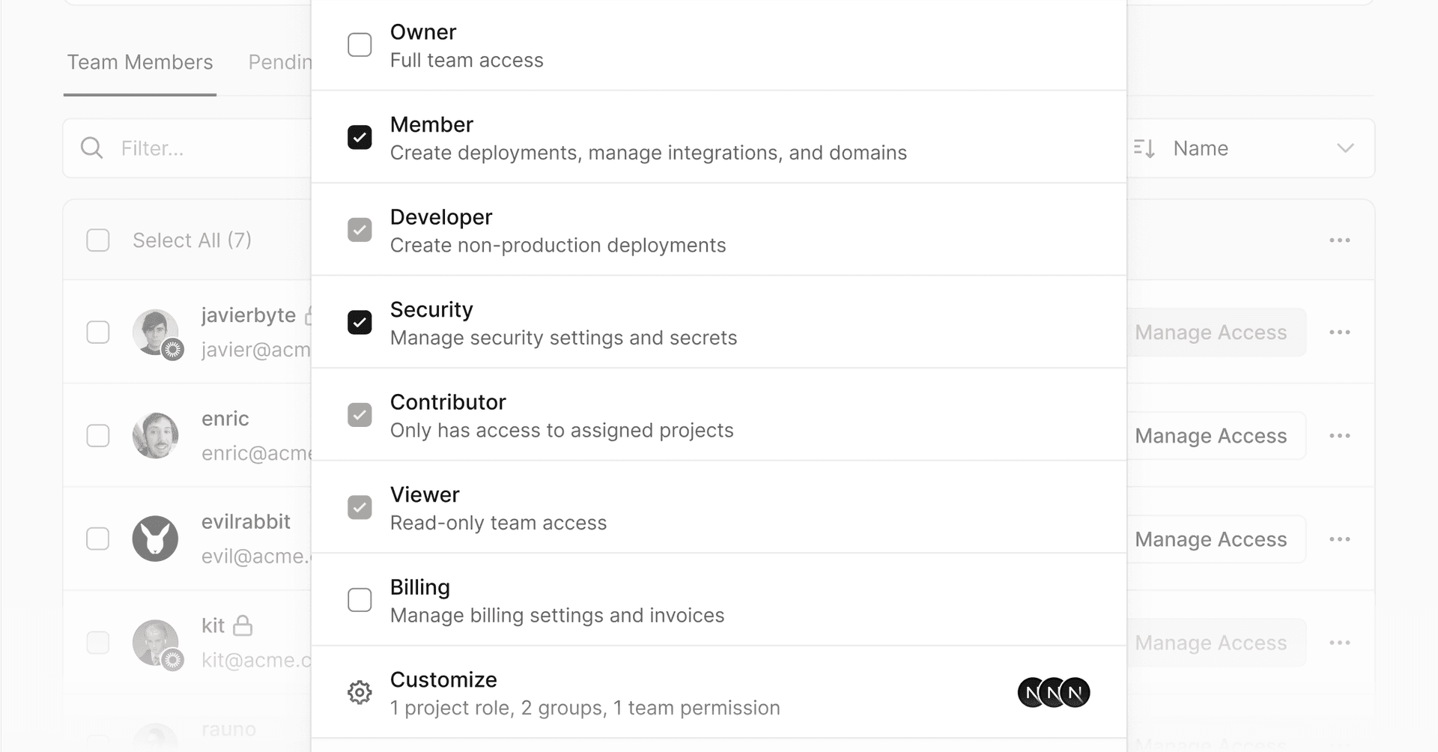Click the overlapping N avatars in Customize
1438x752 pixels.
coord(1053,692)
